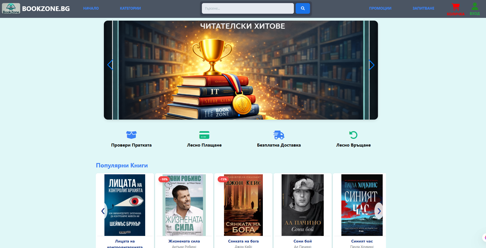Screen dimensions: 486x248
Task: Advance the banner with the right arrow
Action: pos(372,65)
